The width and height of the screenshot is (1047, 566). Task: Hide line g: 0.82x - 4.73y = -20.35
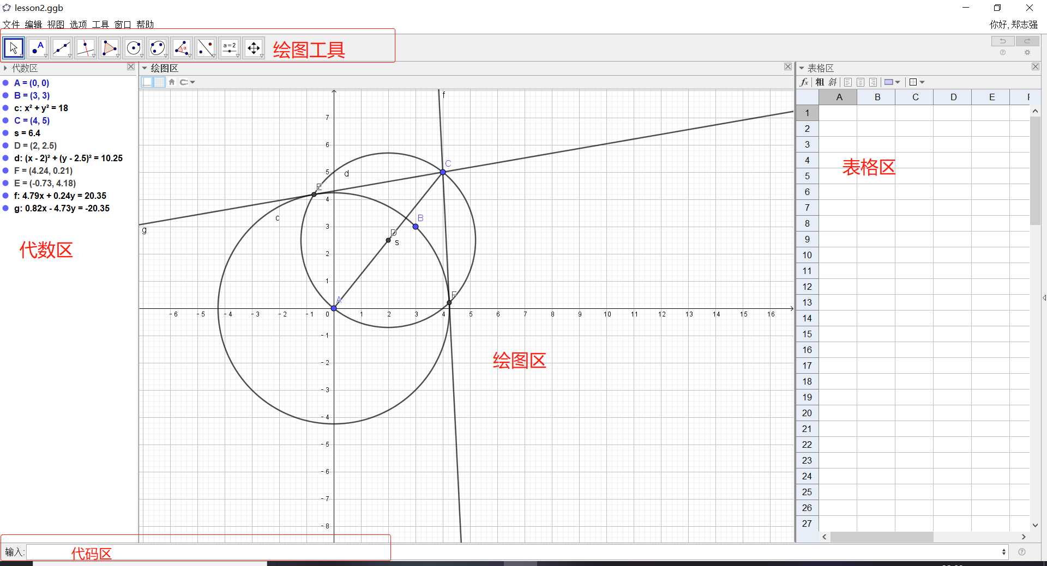point(5,208)
